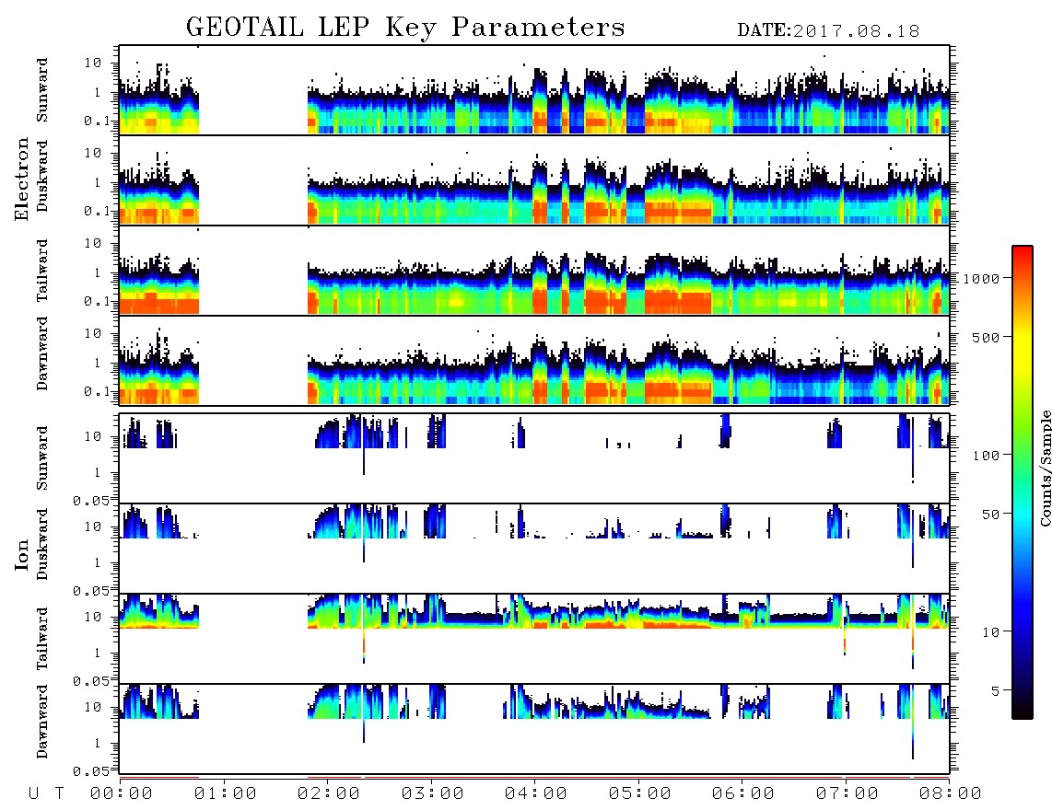Screen dimensions: 1052x810
Task: Select the "DATE:2017.08.18" text
Action: click(x=828, y=31)
